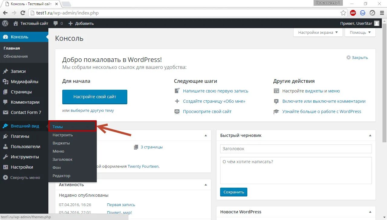This screenshot has width=387, height=220.
Task: Click the Медиафайлы media icon
Action: 5,82
